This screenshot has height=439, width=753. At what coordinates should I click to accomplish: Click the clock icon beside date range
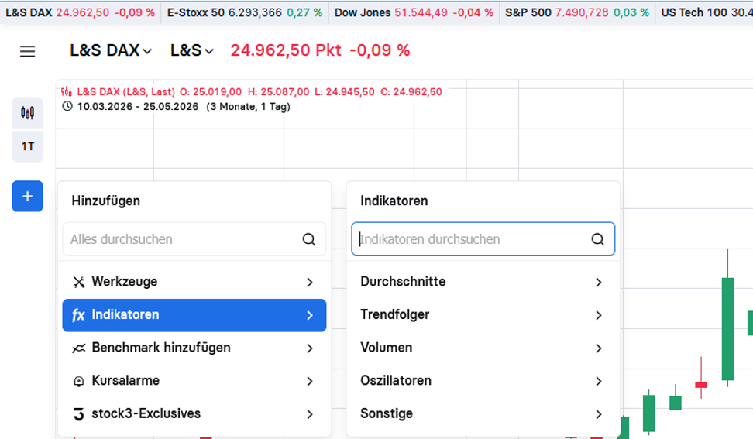click(x=67, y=106)
